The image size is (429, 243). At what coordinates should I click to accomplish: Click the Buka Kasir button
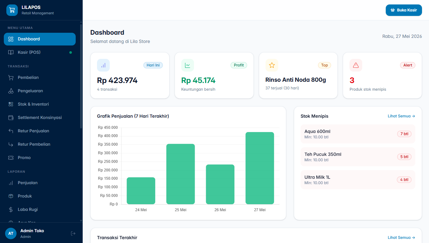pyautogui.click(x=404, y=10)
